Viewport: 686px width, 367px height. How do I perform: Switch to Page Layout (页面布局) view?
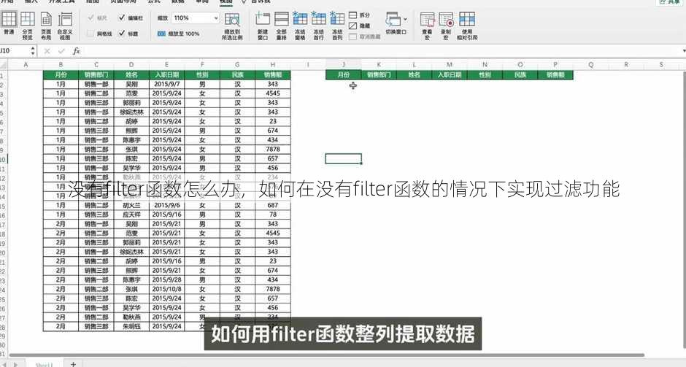(x=46, y=26)
